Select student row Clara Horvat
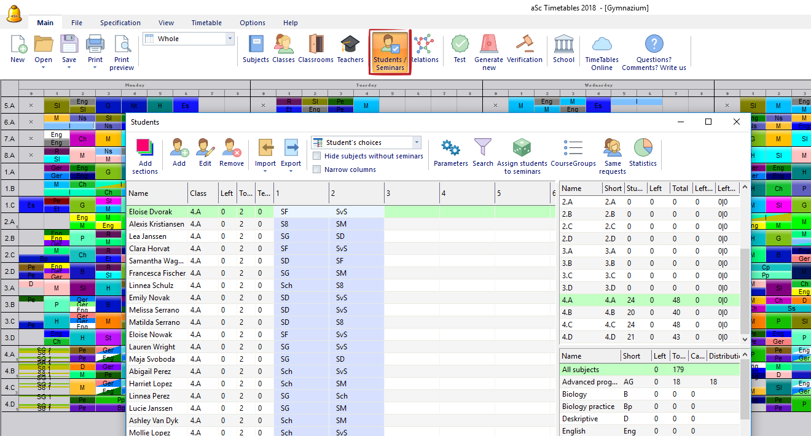 click(150, 249)
